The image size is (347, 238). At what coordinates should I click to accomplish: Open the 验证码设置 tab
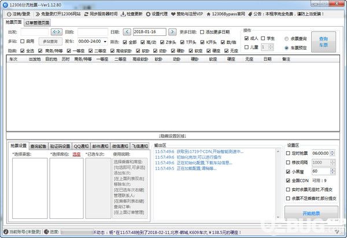pyautogui.click(x=60, y=147)
